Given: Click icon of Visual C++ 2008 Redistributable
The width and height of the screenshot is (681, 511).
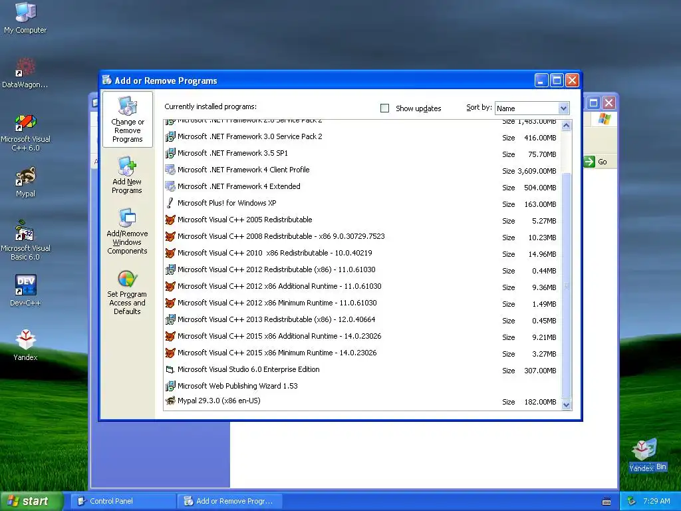Looking at the screenshot, I should click(x=170, y=236).
